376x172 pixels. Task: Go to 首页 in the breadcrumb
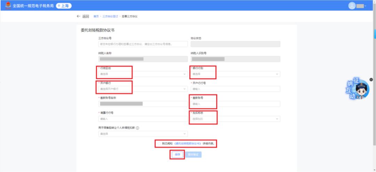pyautogui.click(x=96, y=16)
